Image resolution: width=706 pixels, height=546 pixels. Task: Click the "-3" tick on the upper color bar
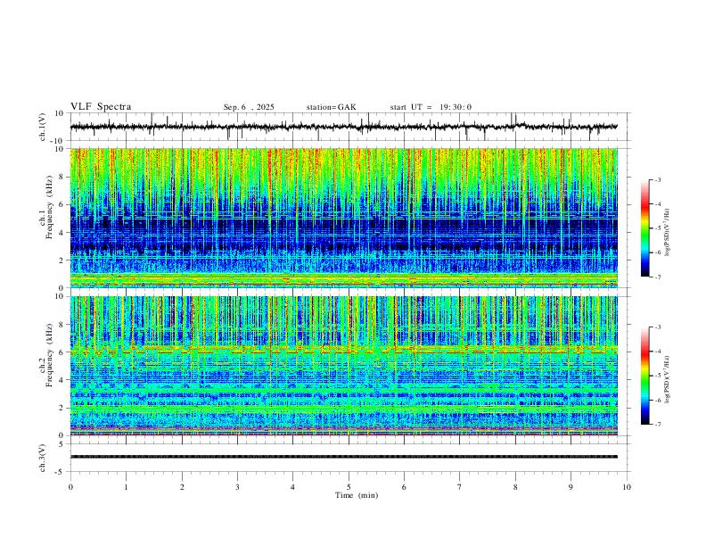click(x=658, y=180)
